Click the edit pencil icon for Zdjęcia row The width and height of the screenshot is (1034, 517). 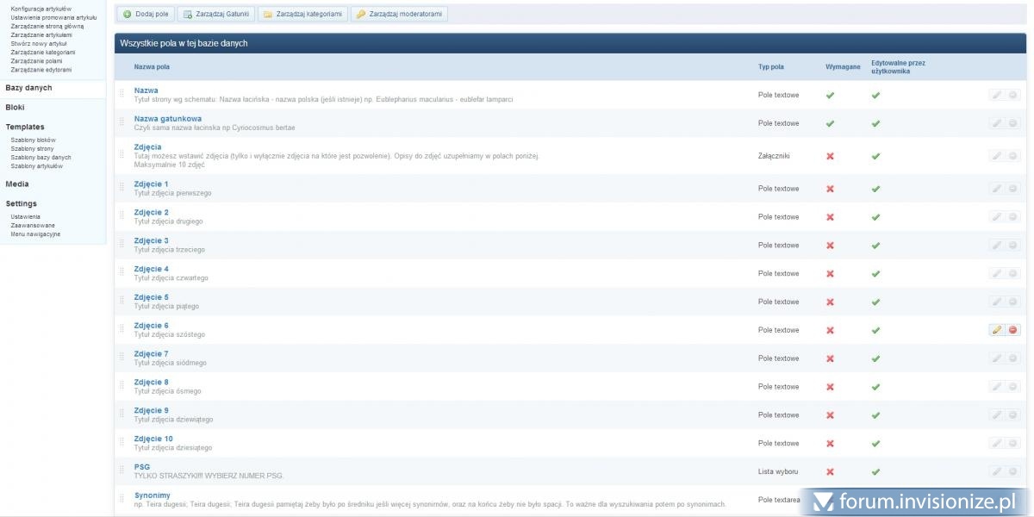pyautogui.click(x=997, y=156)
